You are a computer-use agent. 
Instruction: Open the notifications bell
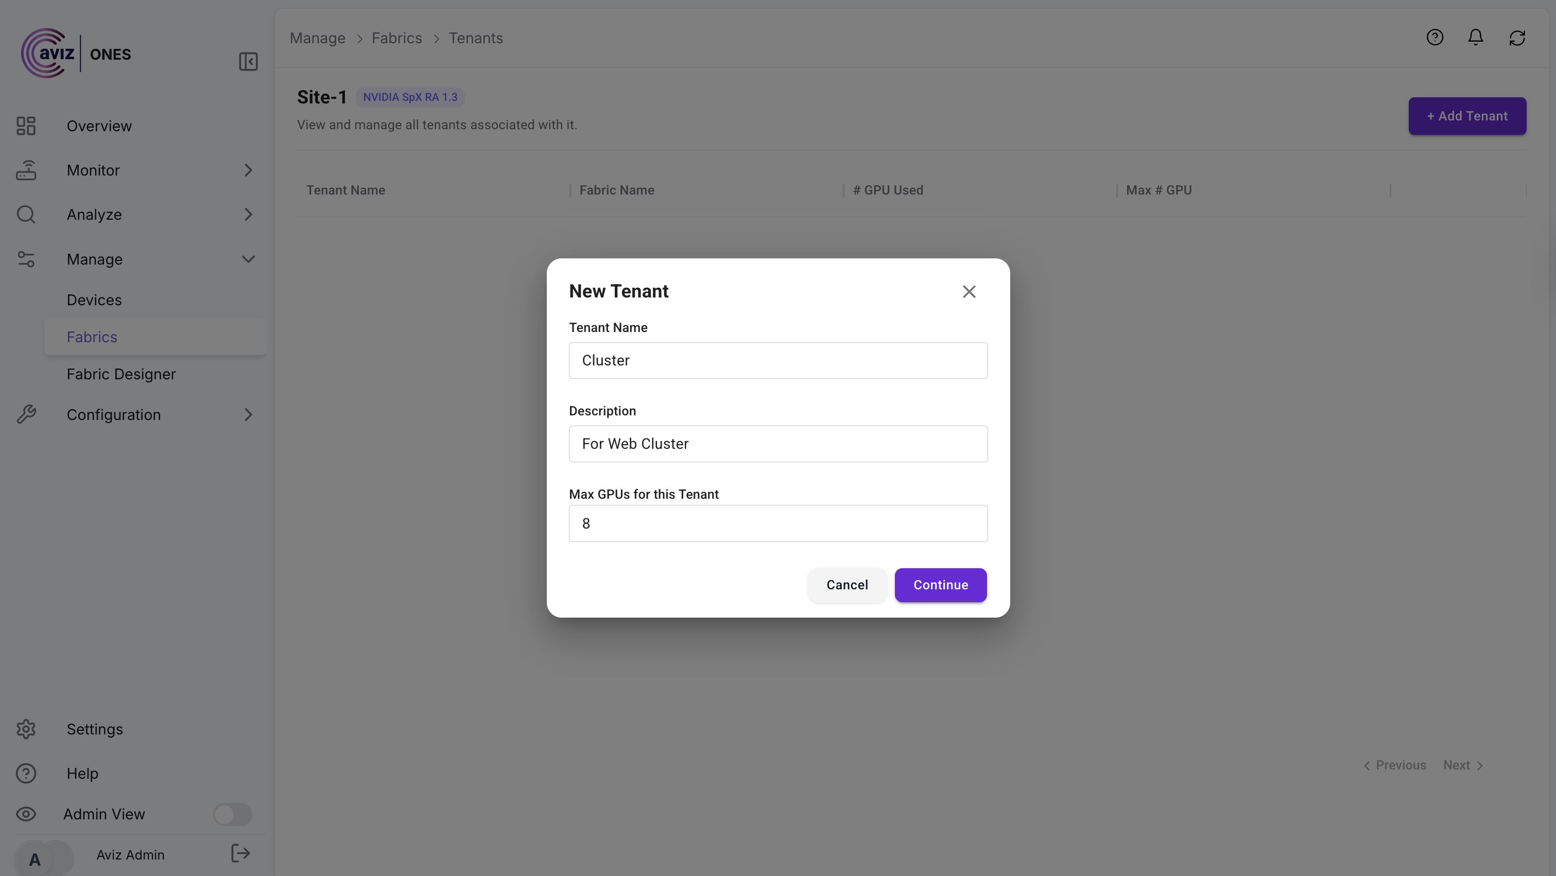tap(1476, 38)
